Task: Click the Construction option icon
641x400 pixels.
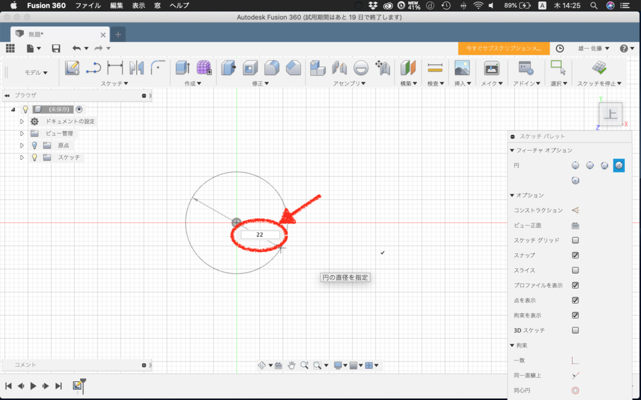Action: 575,210
